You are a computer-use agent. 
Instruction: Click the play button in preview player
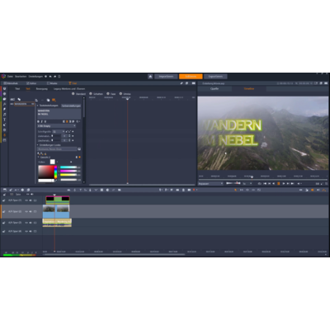pos(284,183)
